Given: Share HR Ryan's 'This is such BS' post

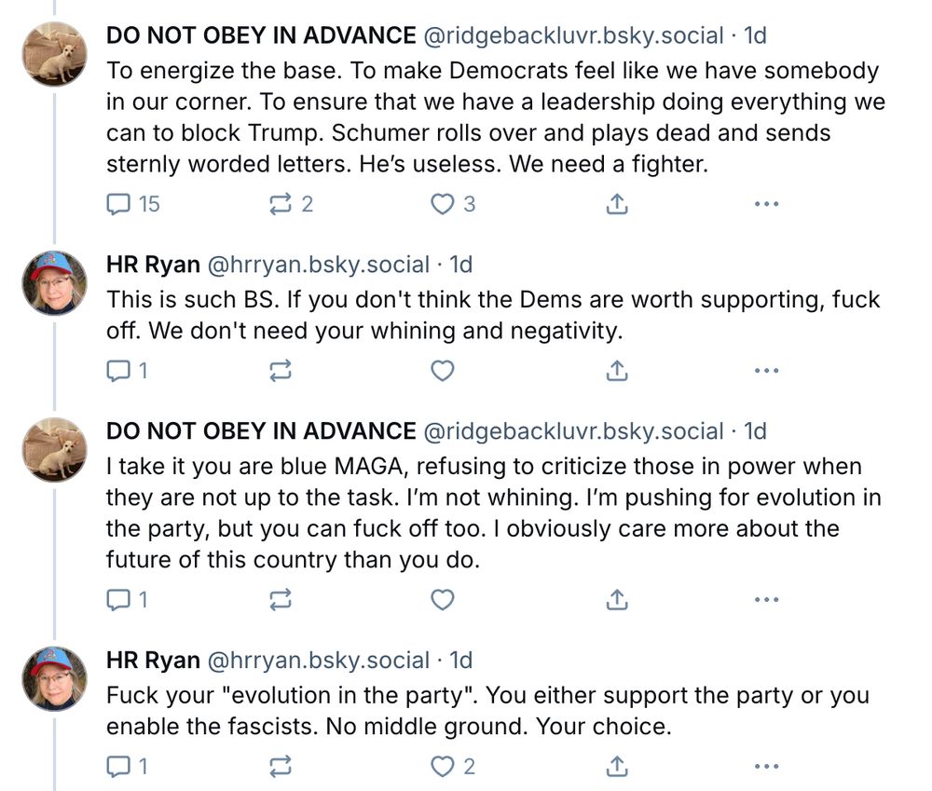Looking at the screenshot, I should click(616, 371).
